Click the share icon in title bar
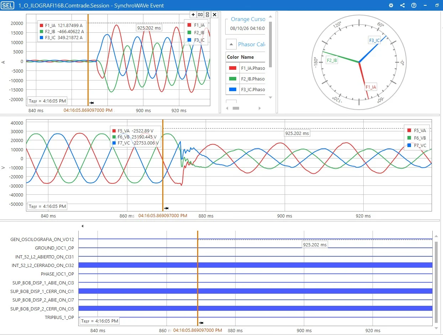Screen dimensions: 443x335 tap(402, 5)
